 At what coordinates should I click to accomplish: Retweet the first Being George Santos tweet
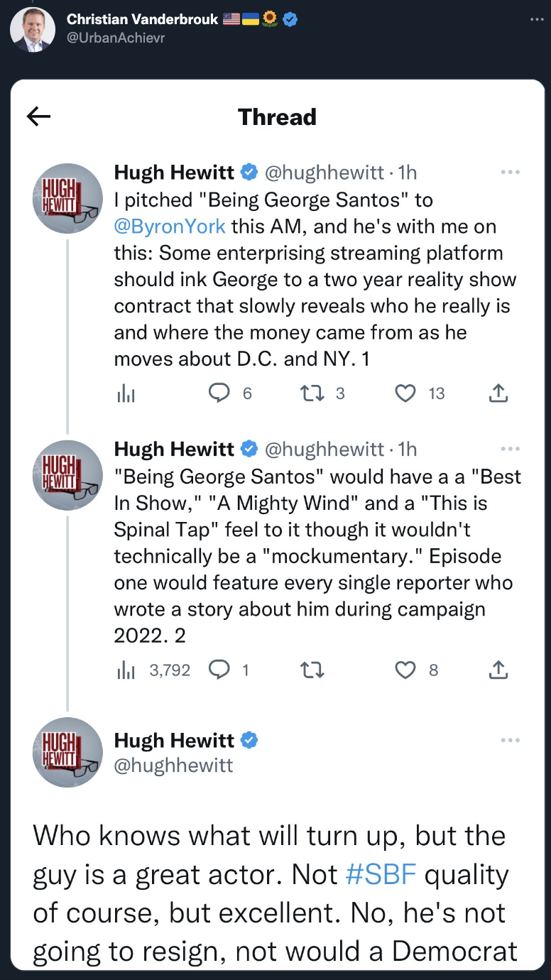pyautogui.click(x=312, y=393)
